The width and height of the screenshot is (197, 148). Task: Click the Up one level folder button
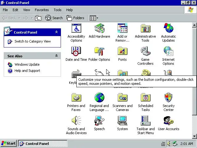point(38,18)
